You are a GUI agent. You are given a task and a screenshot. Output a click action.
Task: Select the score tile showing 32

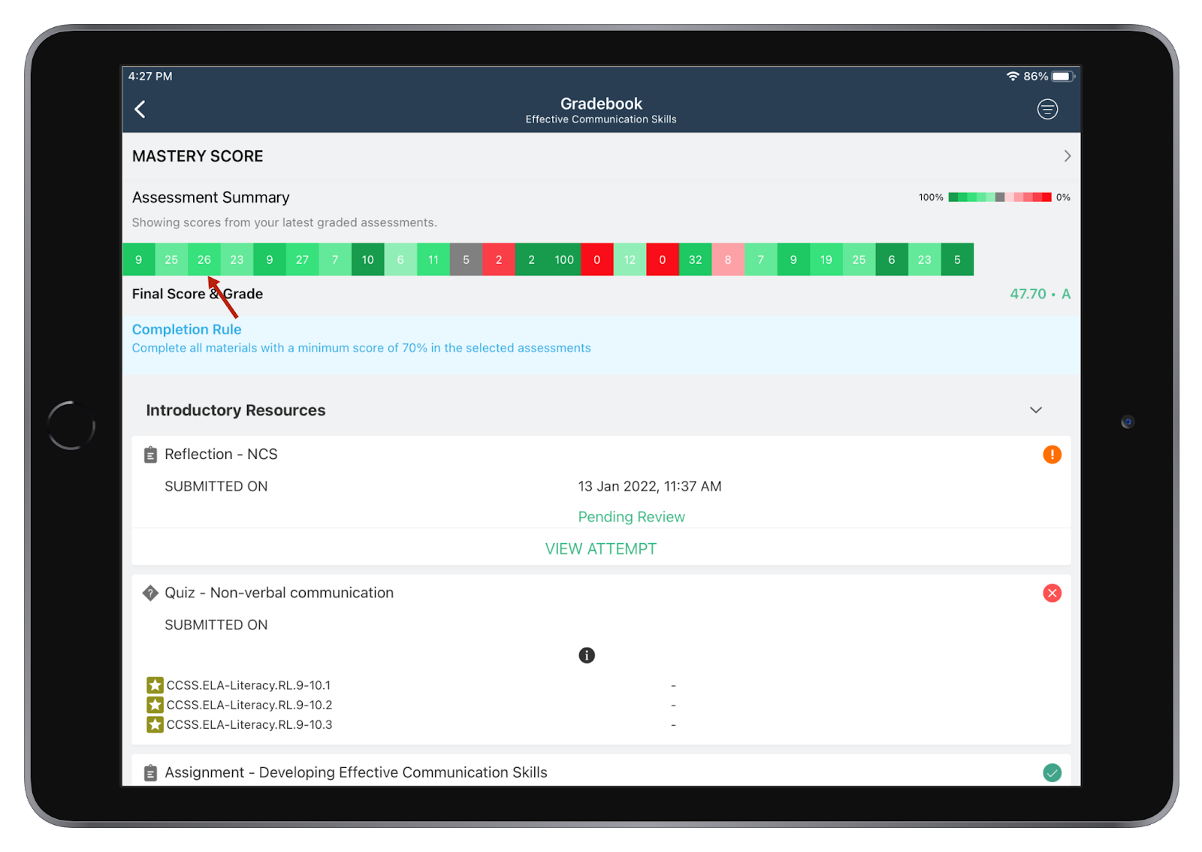(695, 260)
